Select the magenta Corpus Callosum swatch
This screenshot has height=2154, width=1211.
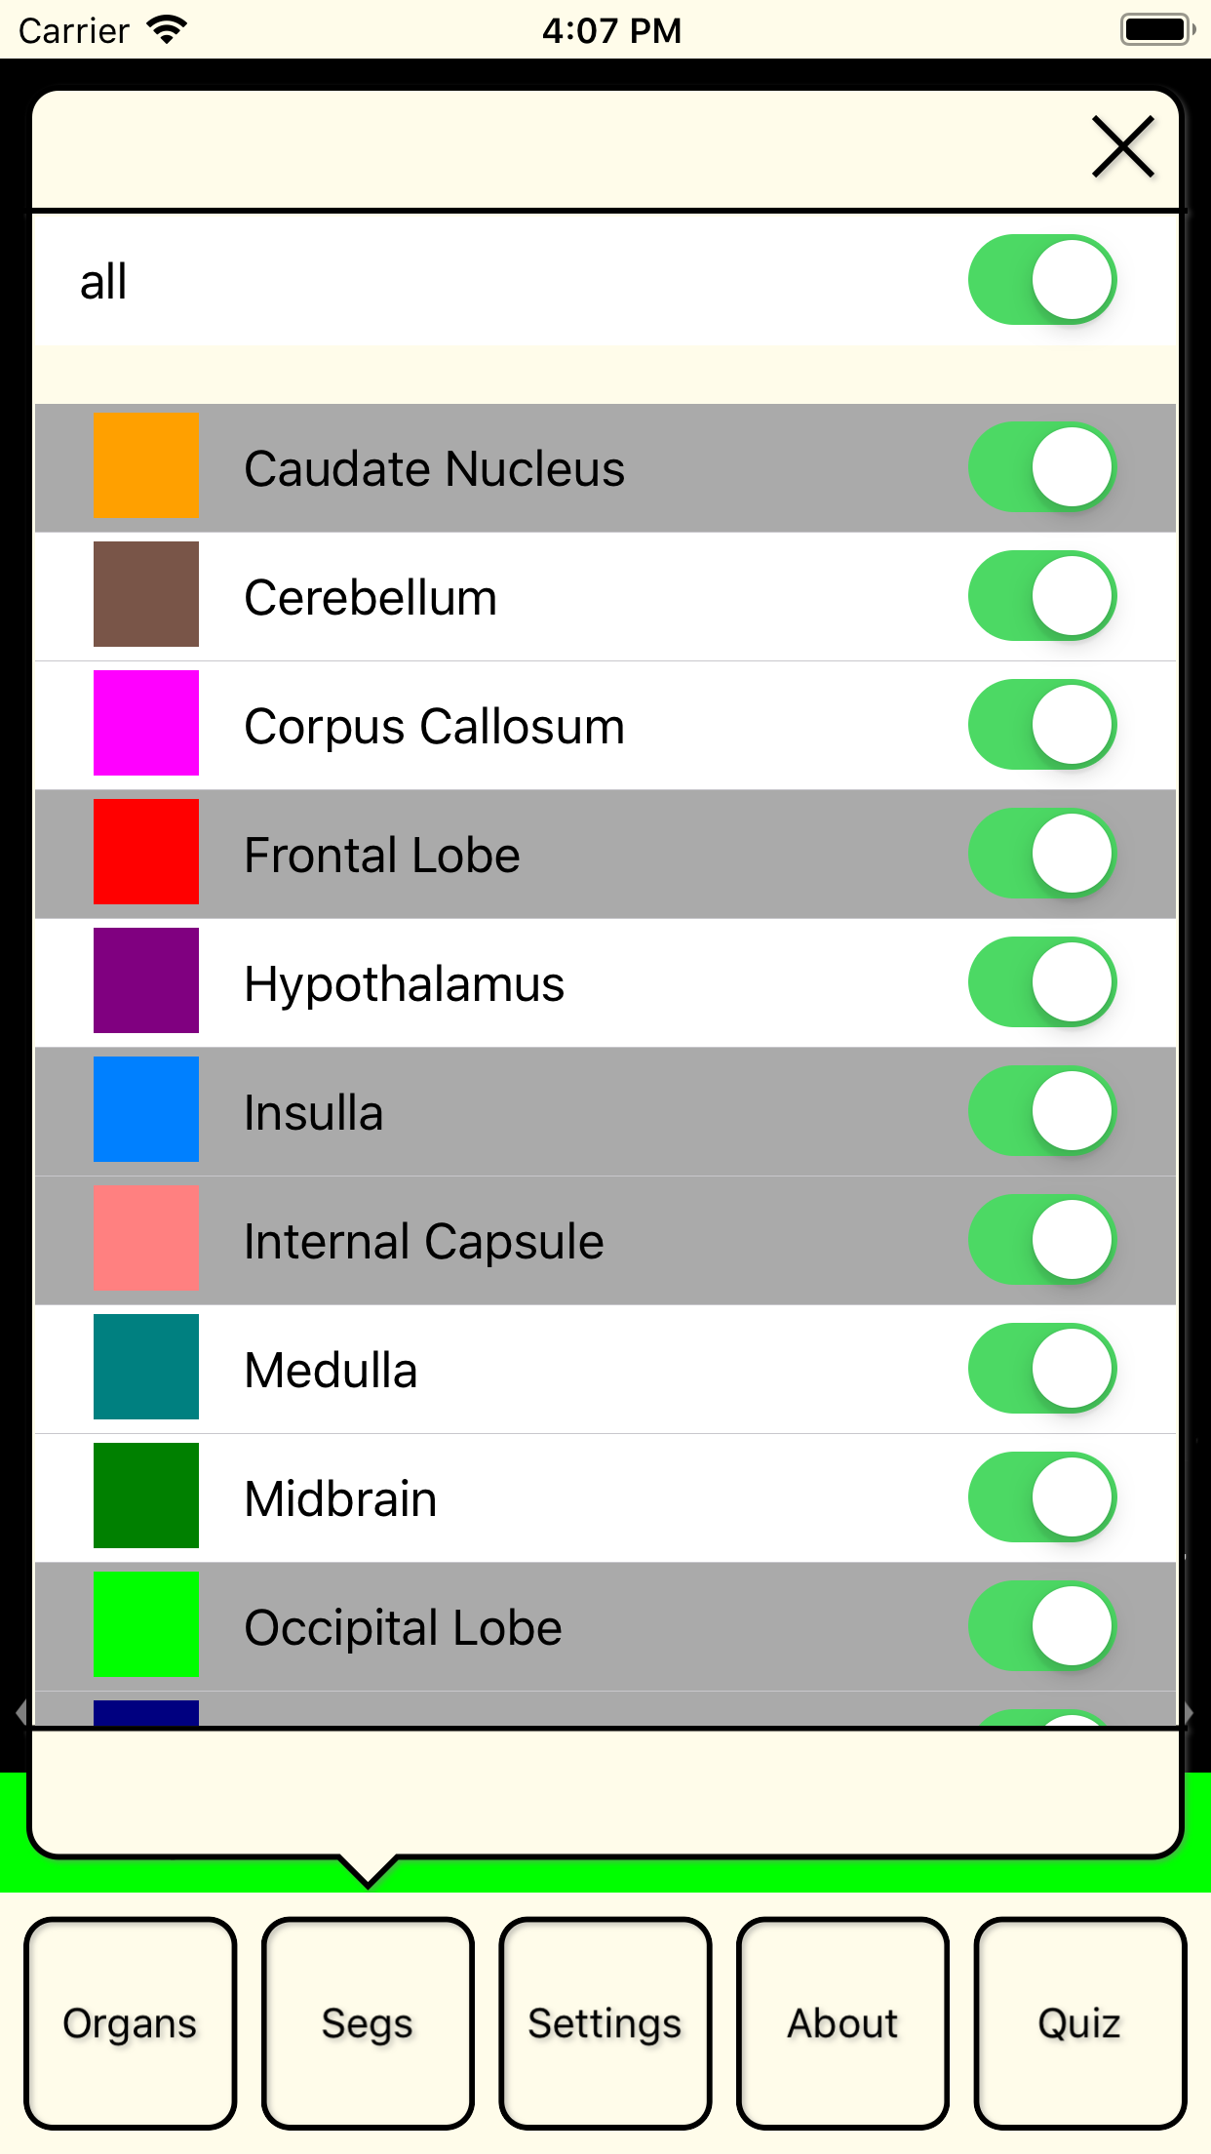(x=146, y=723)
